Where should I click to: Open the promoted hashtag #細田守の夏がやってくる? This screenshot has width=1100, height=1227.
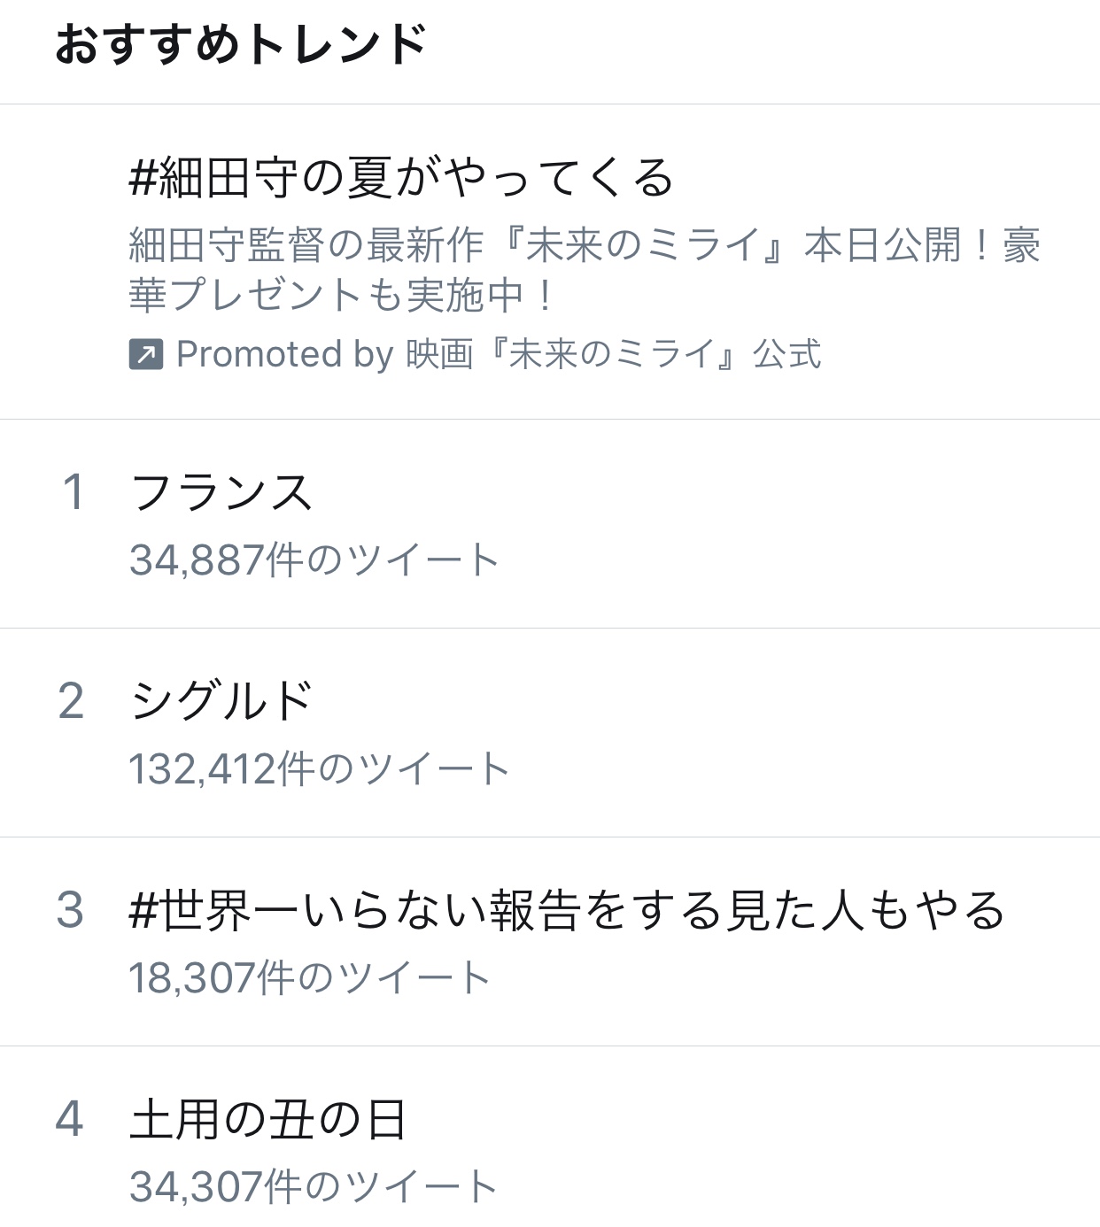tap(401, 178)
